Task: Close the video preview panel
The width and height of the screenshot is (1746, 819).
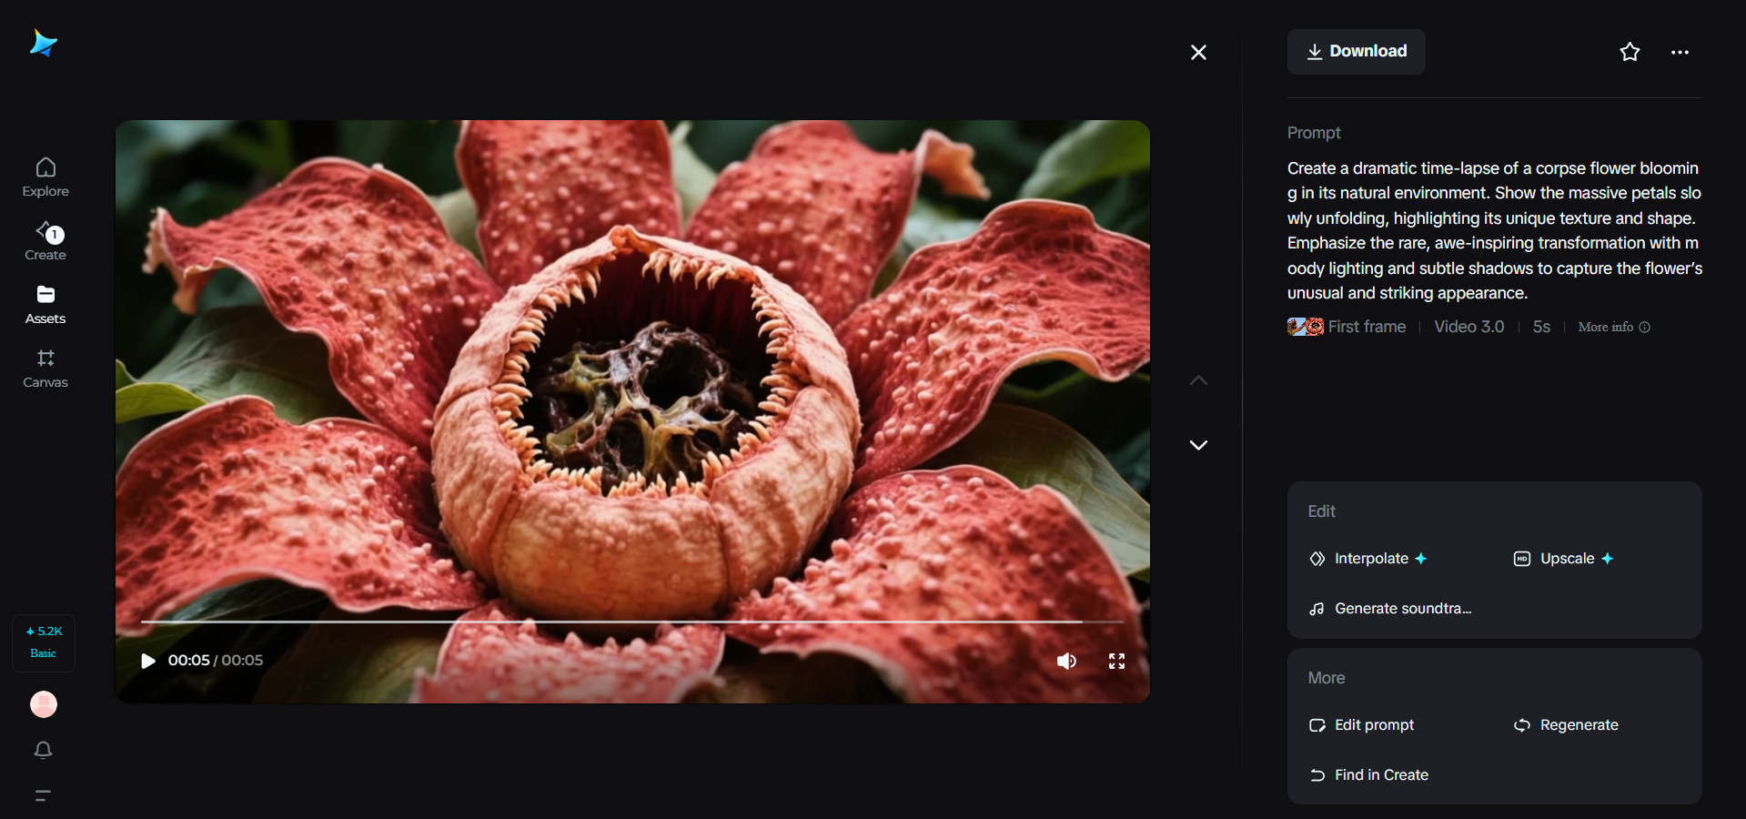Action: (x=1198, y=53)
